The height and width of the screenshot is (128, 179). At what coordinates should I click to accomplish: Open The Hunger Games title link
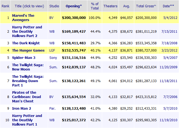28,50
